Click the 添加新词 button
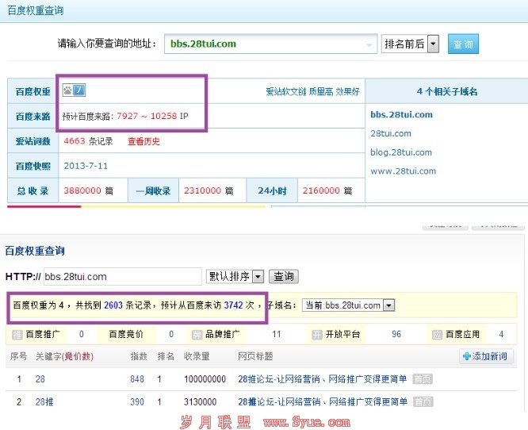528x430 pixels. point(486,356)
